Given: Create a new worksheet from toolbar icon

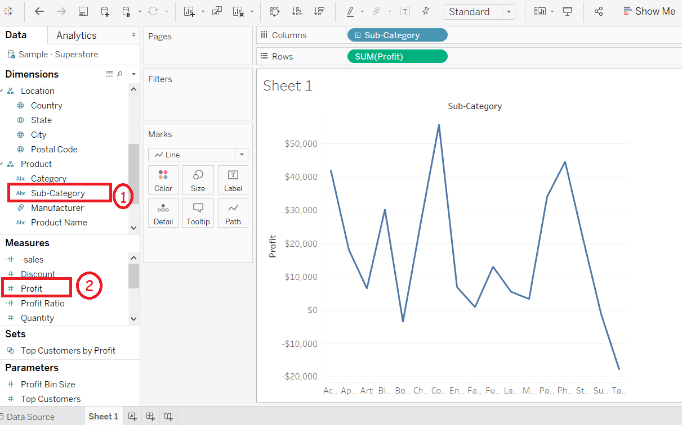Looking at the screenshot, I should coord(189,11).
